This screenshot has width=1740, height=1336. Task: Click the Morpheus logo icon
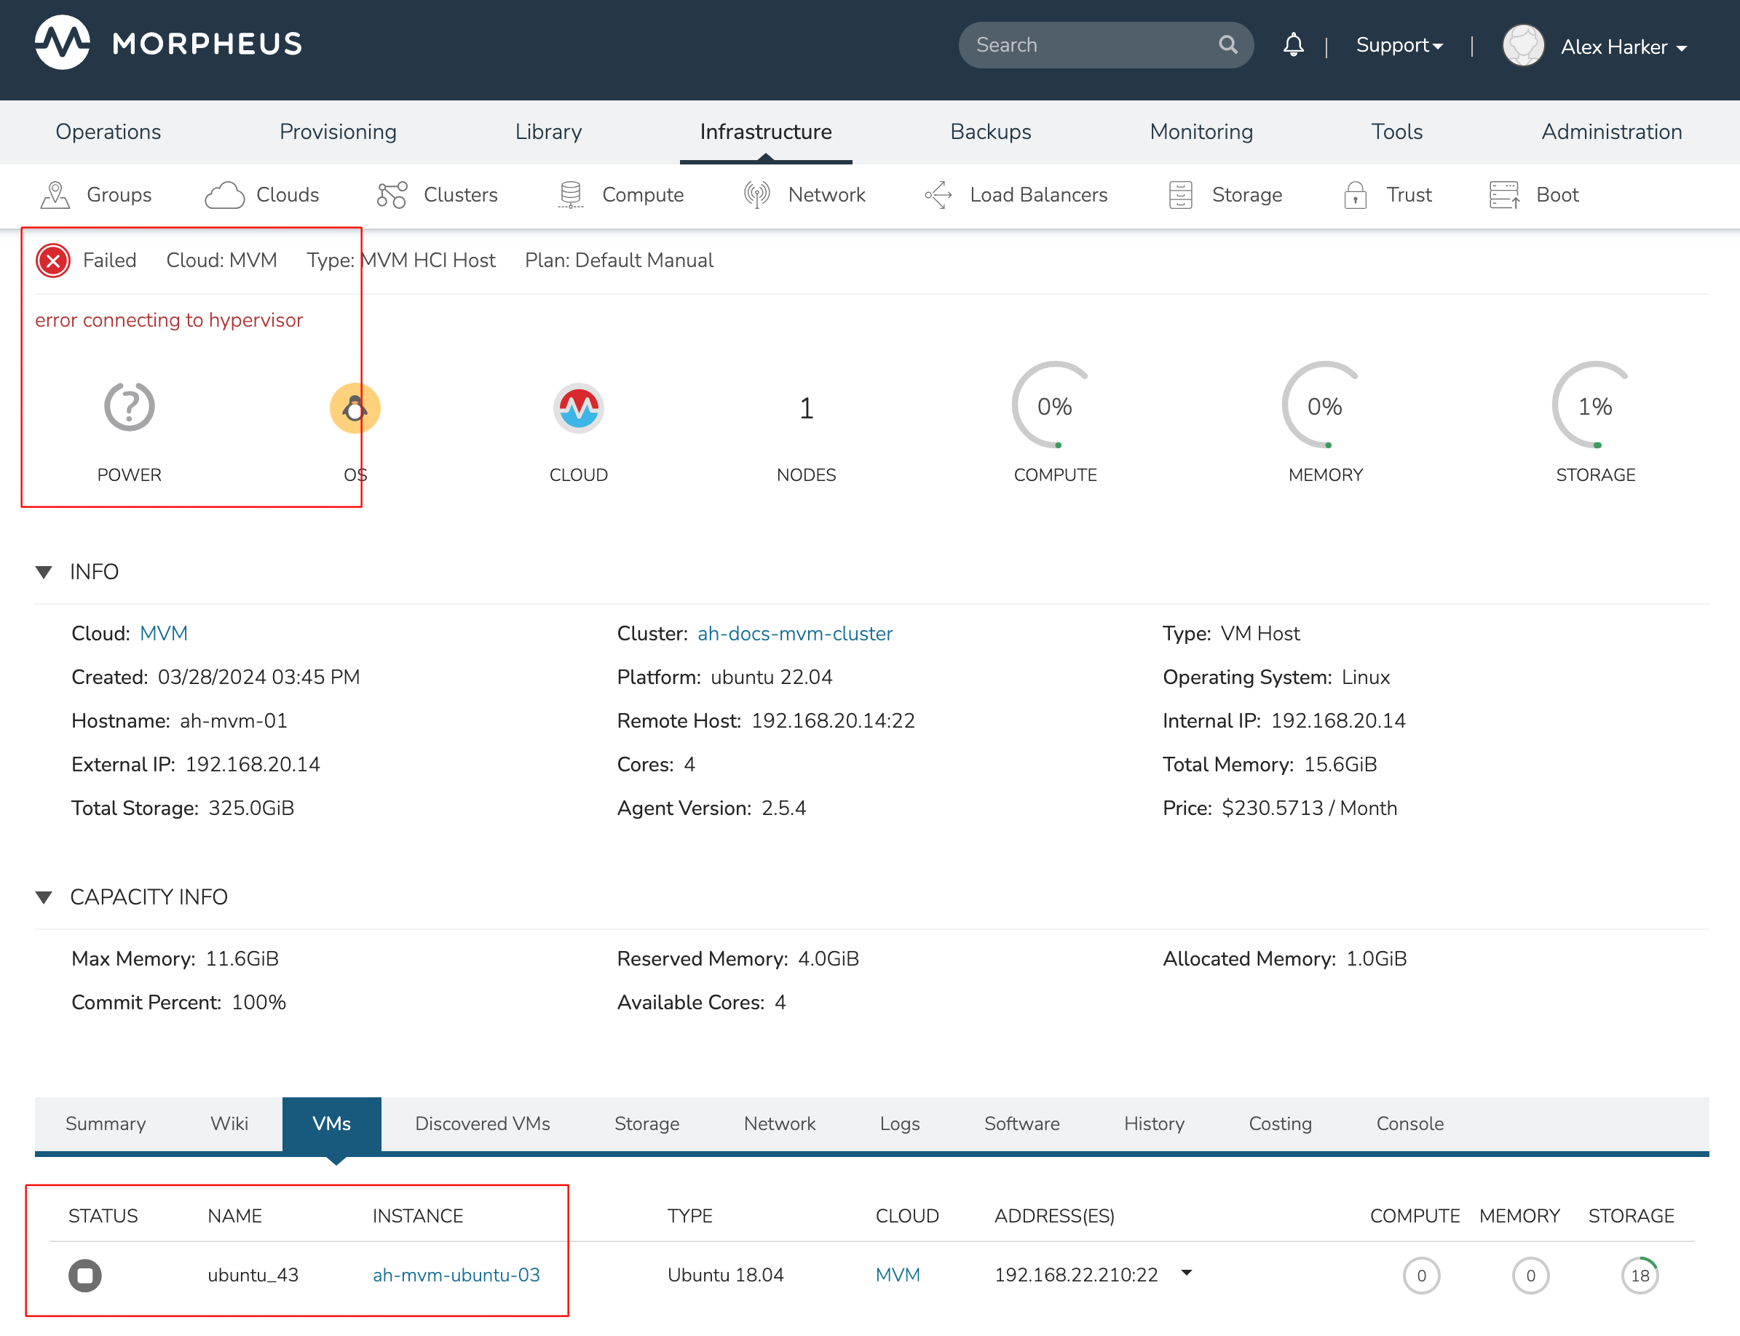pyautogui.click(x=62, y=43)
